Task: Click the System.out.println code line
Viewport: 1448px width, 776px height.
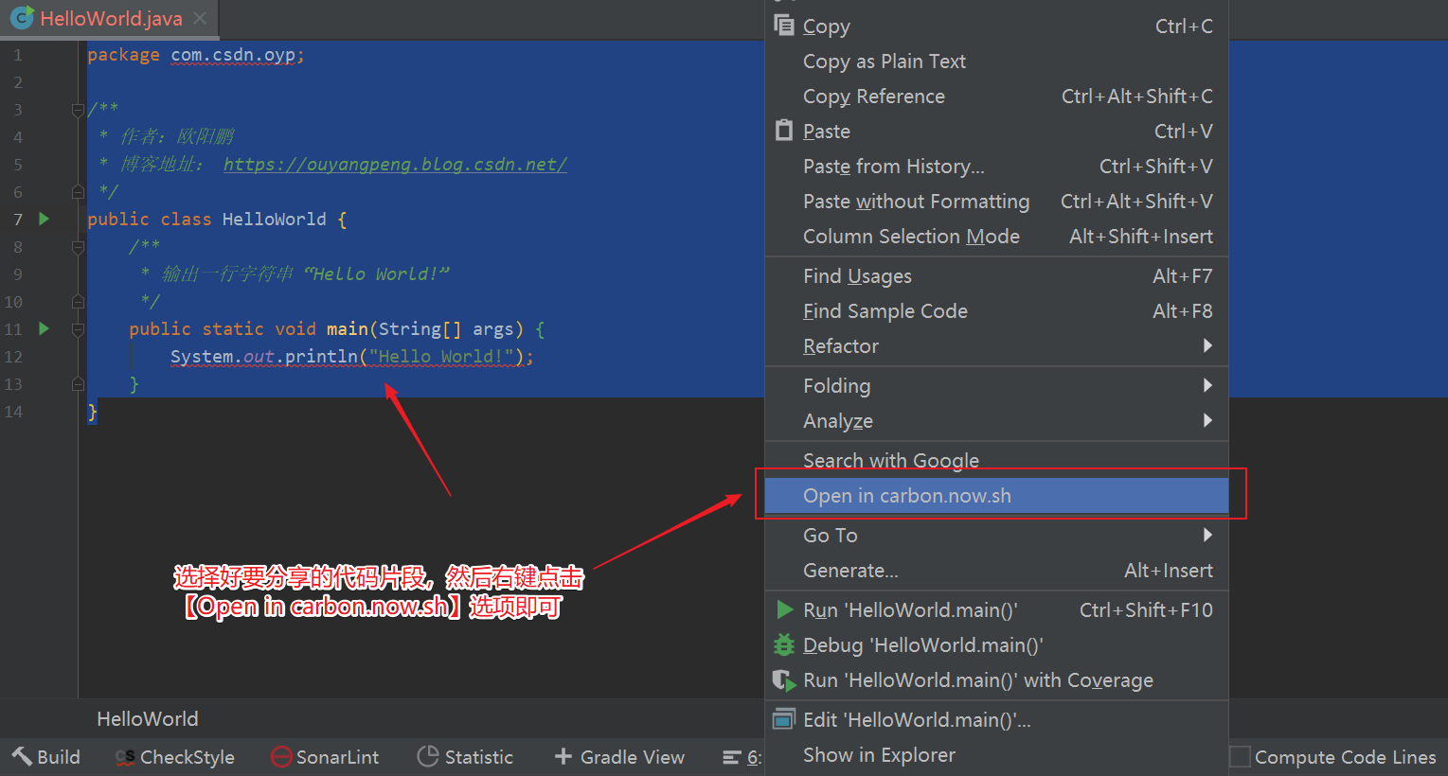Action: pyautogui.click(x=352, y=357)
